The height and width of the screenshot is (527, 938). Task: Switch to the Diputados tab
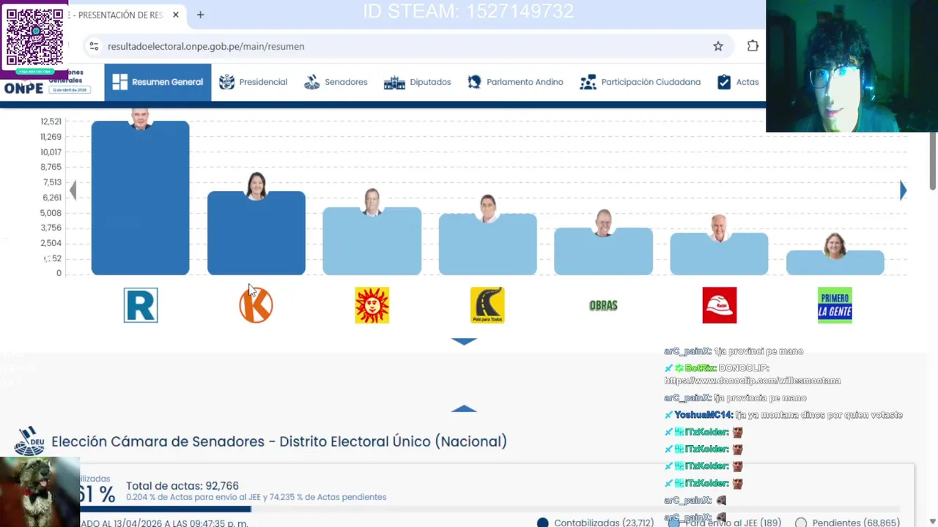point(417,82)
